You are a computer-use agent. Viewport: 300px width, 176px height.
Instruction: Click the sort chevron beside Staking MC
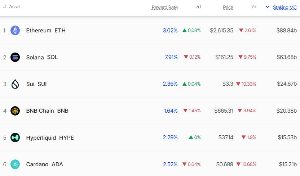coord(268,7)
